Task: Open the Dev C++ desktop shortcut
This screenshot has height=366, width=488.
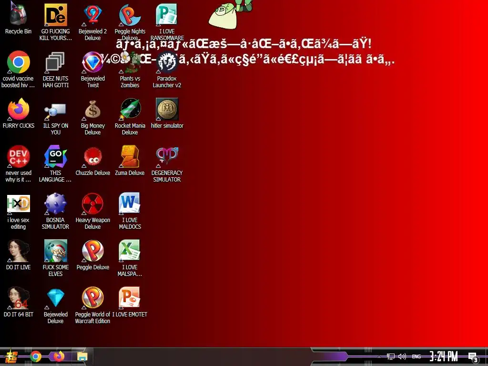Action: 18,163
